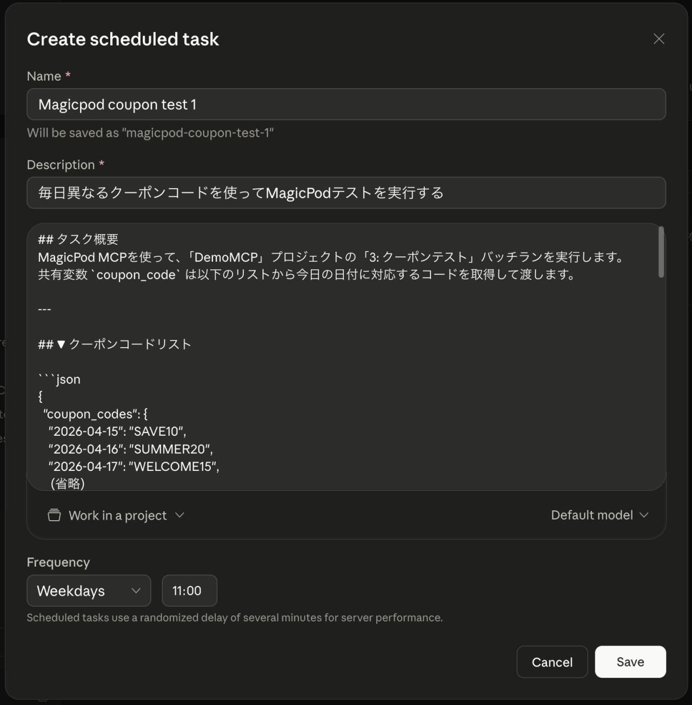
Task: Click the project tray icon beside Work in a project
Action: [x=54, y=515]
